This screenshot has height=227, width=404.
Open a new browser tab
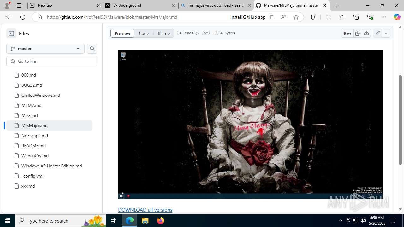tap(336, 5)
